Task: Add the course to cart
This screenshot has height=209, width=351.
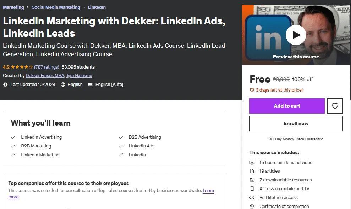Action: tap(287, 106)
